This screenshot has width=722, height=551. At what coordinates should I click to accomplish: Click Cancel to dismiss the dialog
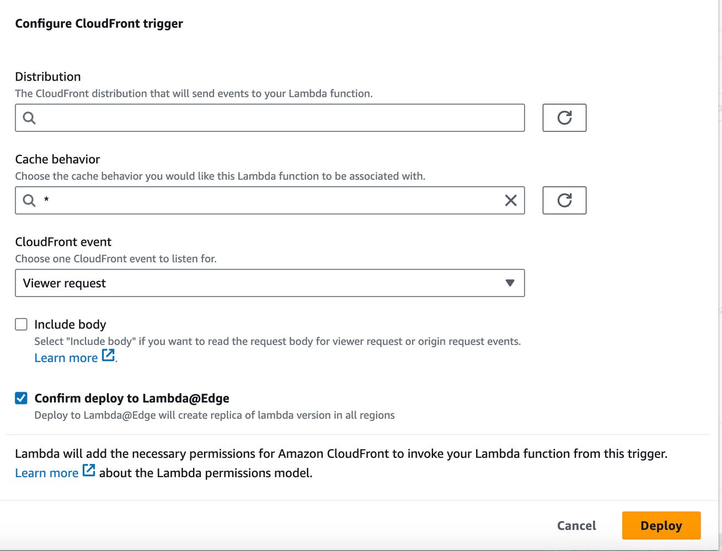coord(576,525)
